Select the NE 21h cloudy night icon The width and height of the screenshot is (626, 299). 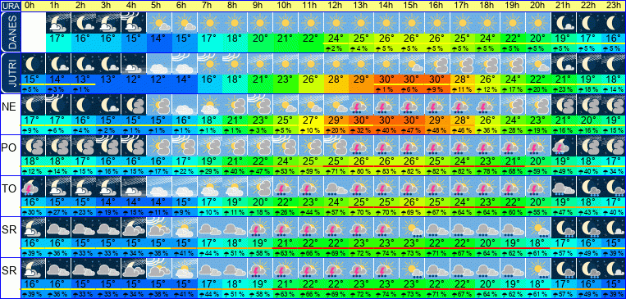coord(564,105)
